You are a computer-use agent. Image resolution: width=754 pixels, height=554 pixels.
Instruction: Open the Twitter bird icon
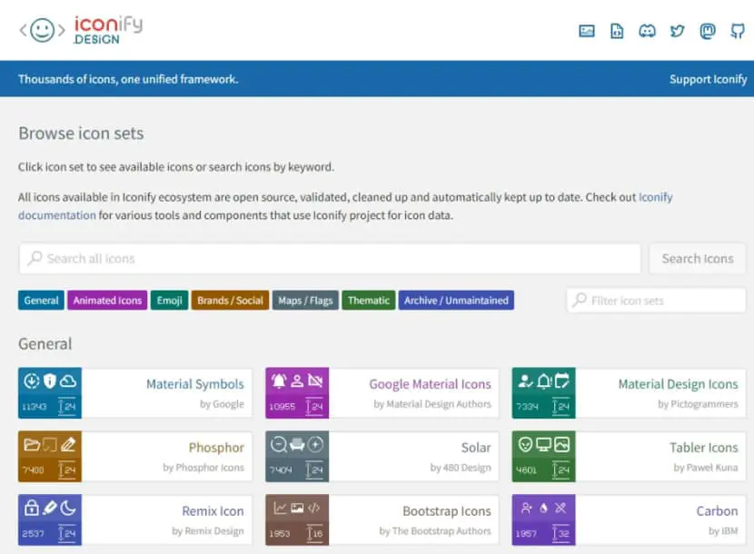(x=677, y=31)
